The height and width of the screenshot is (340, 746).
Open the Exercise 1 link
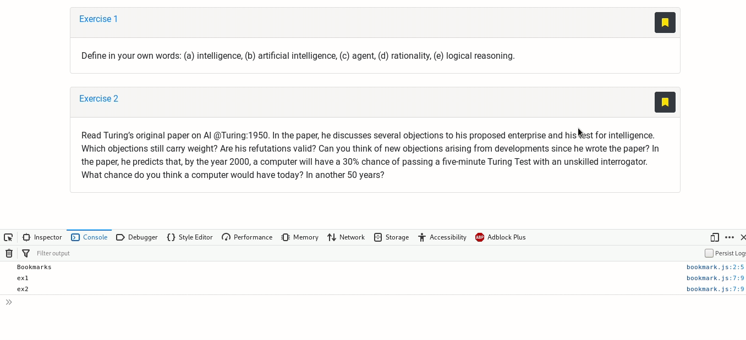click(x=98, y=19)
